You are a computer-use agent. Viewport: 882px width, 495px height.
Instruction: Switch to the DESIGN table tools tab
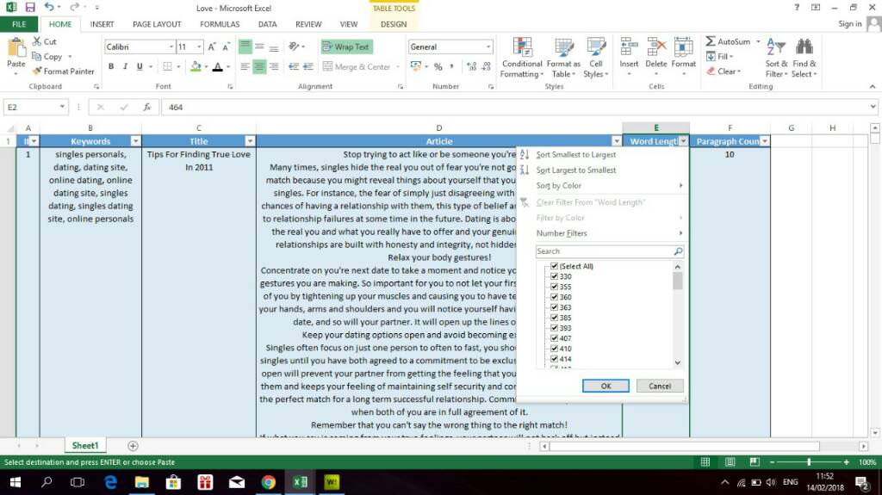(x=393, y=24)
